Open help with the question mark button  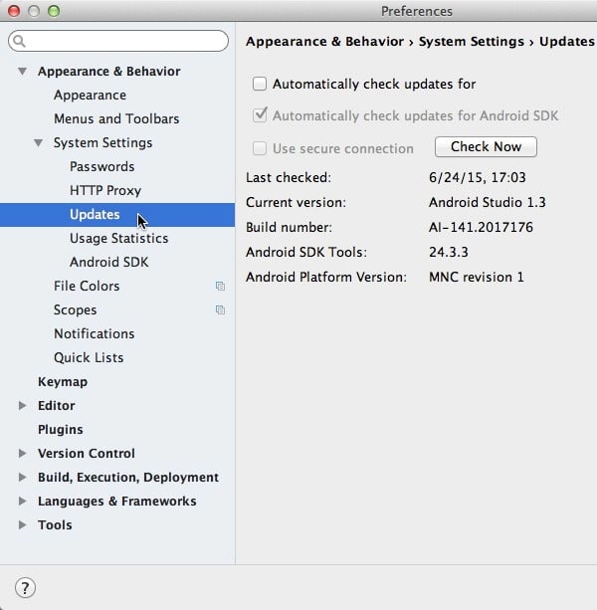25,587
